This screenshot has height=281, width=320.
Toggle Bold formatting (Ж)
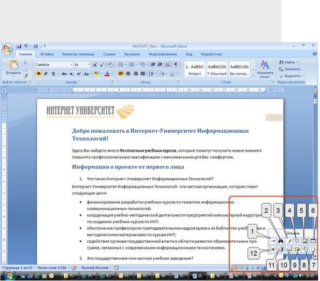point(39,74)
